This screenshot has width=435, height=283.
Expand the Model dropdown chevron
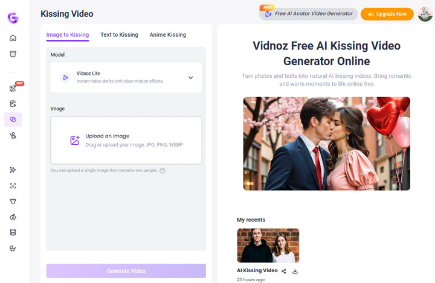(190, 78)
